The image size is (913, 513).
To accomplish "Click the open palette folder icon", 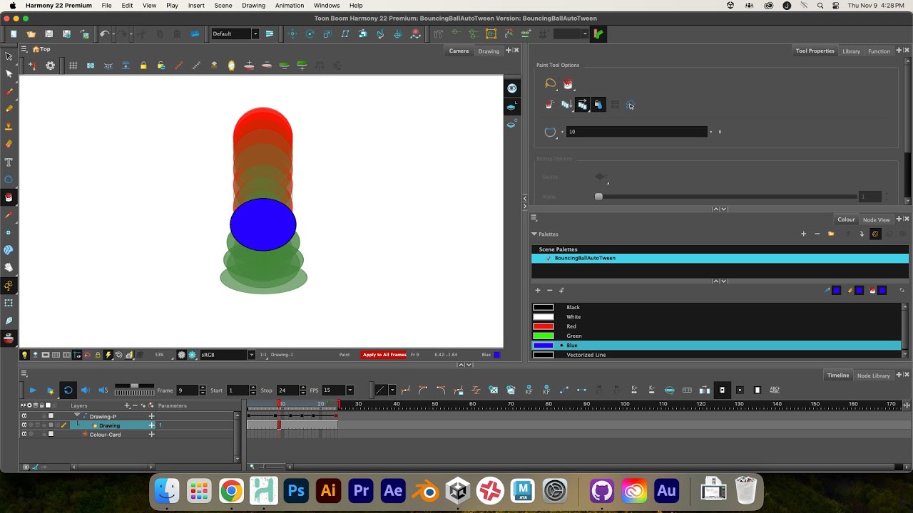I will pos(831,234).
